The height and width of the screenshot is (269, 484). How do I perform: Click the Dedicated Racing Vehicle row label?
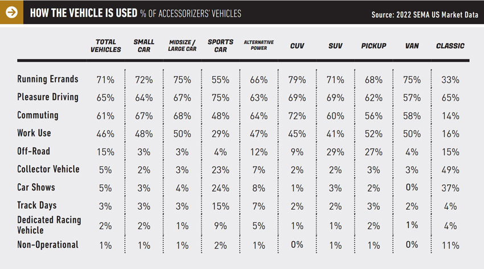pos(49,224)
